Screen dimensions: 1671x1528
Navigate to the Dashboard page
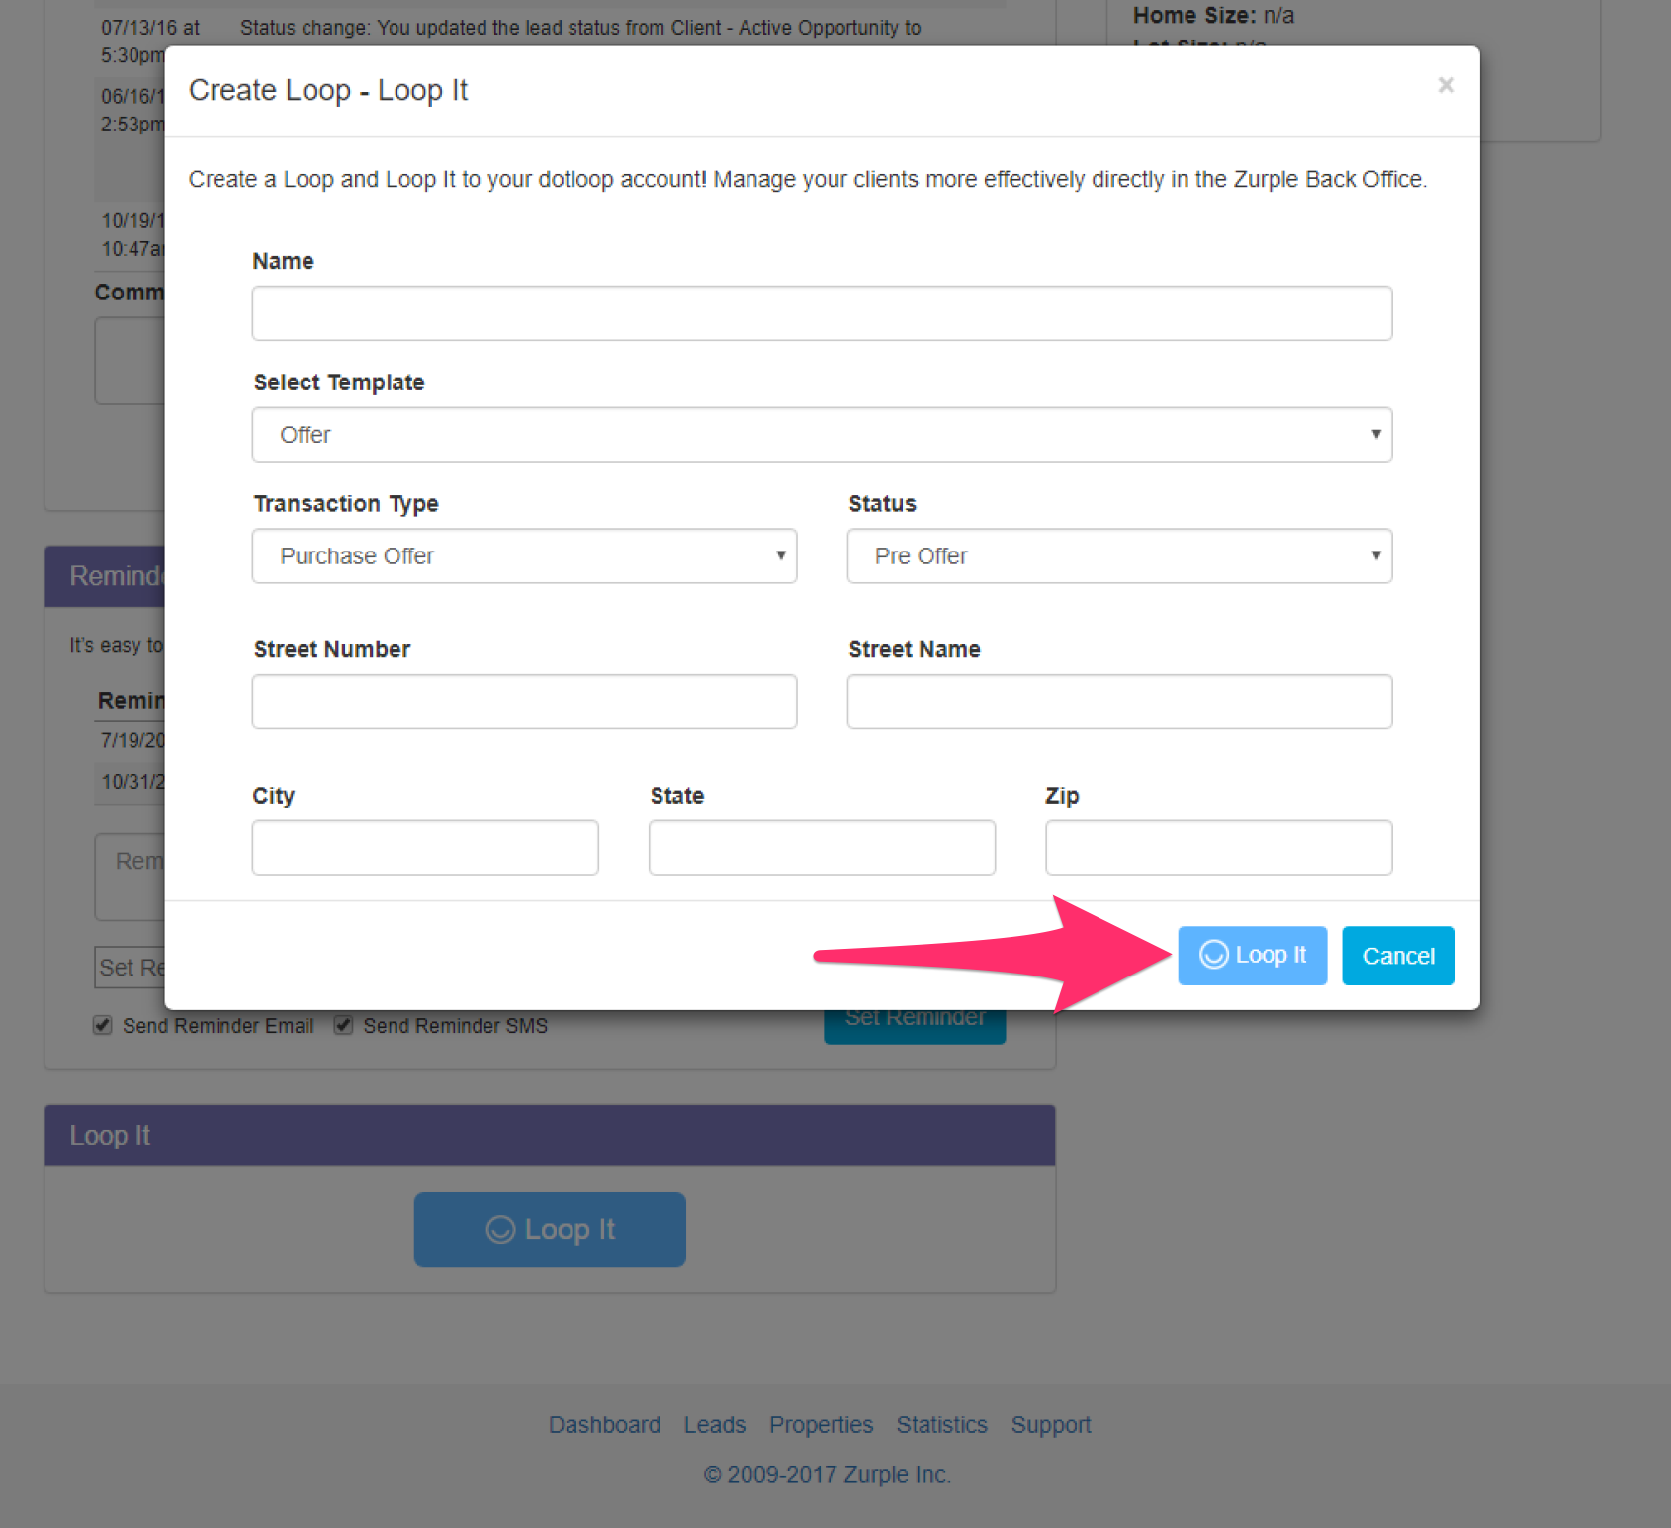pyautogui.click(x=604, y=1424)
